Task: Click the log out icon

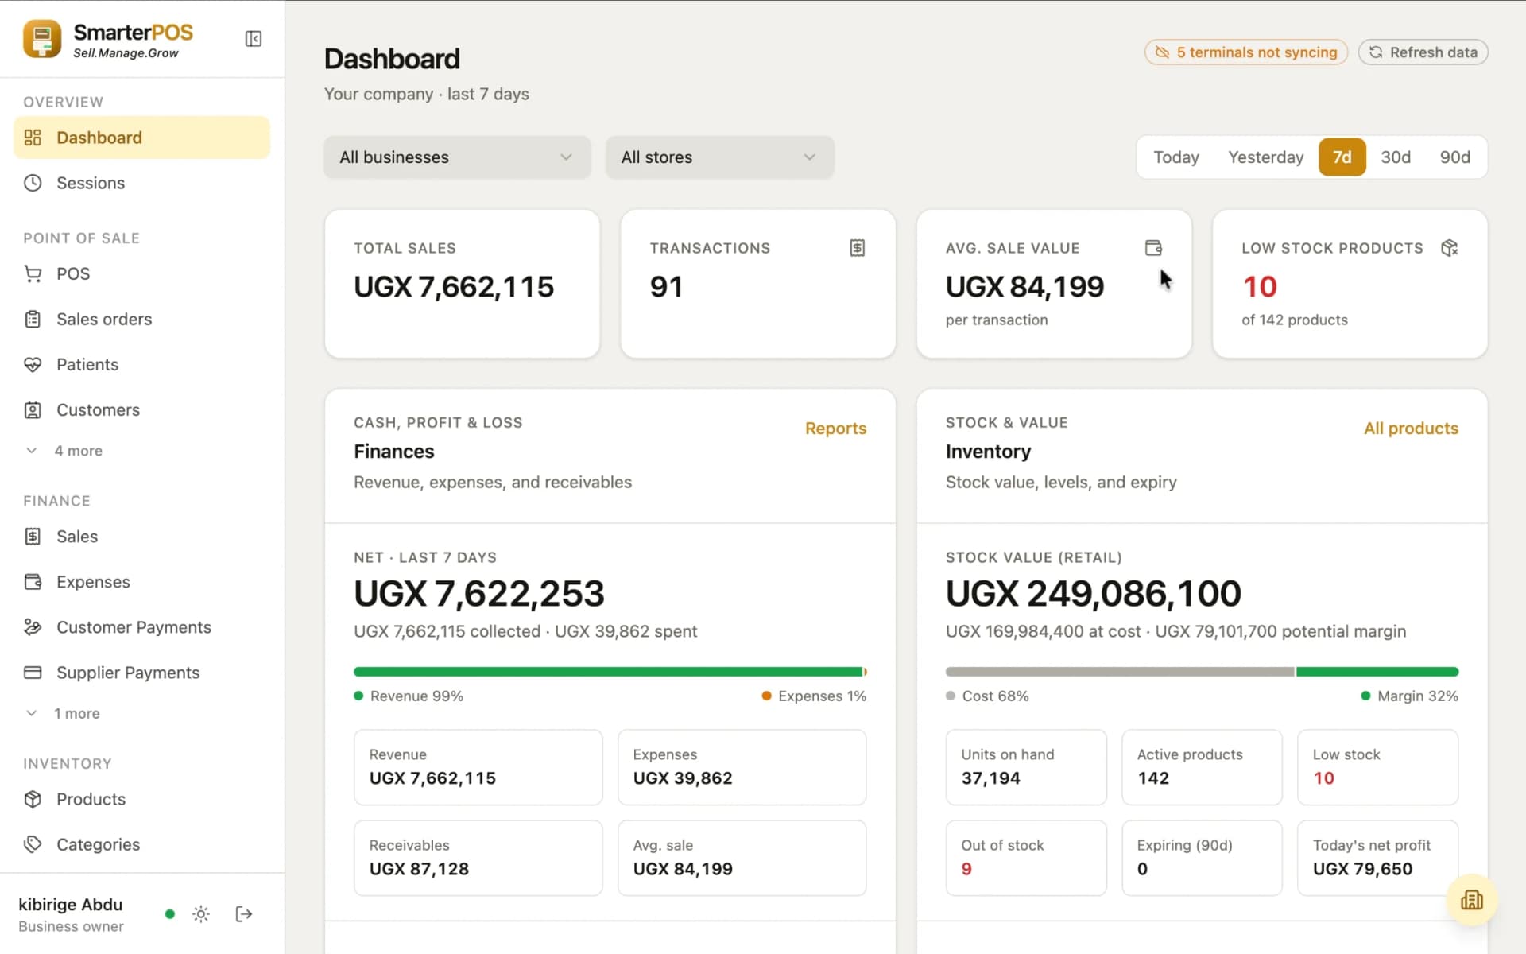Action: pyautogui.click(x=244, y=914)
